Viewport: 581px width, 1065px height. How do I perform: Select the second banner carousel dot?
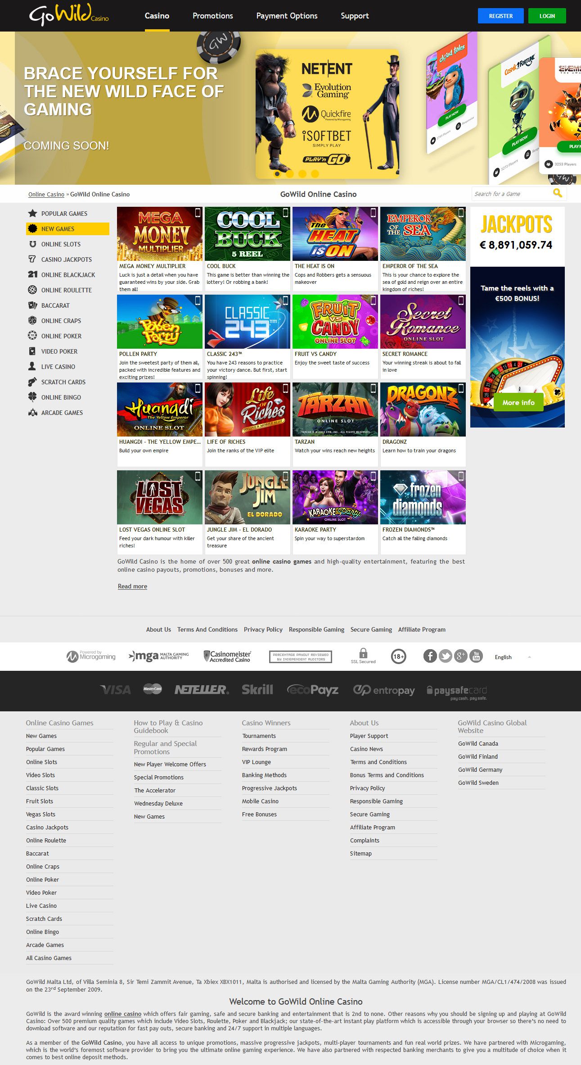pos(290,173)
